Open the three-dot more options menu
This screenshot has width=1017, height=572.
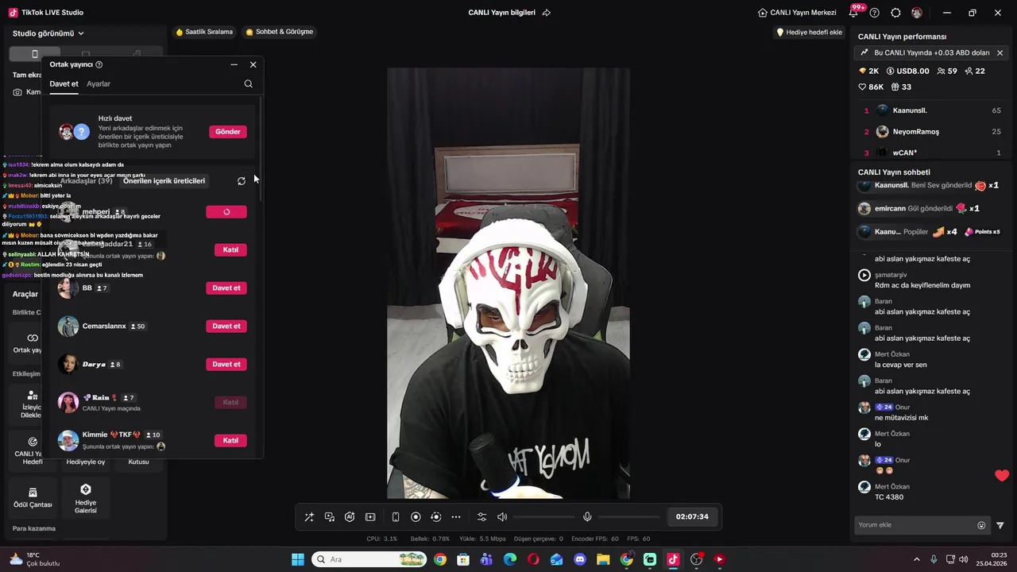point(456,517)
